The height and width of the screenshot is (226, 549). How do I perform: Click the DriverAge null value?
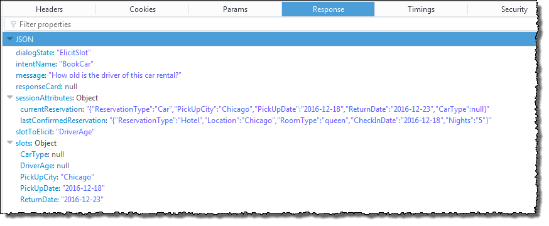click(x=63, y=166)
